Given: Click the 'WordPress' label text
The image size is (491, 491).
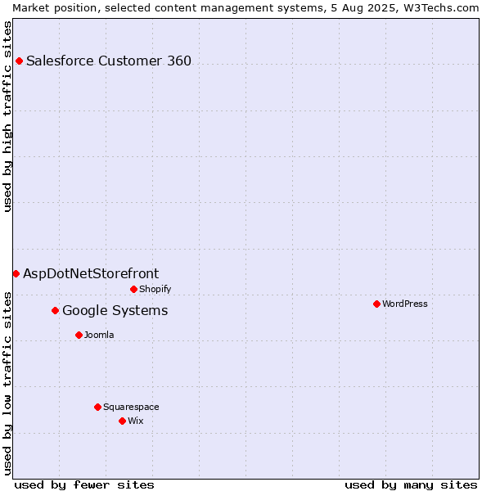Looking at the screenshot, I should (404, 304).
